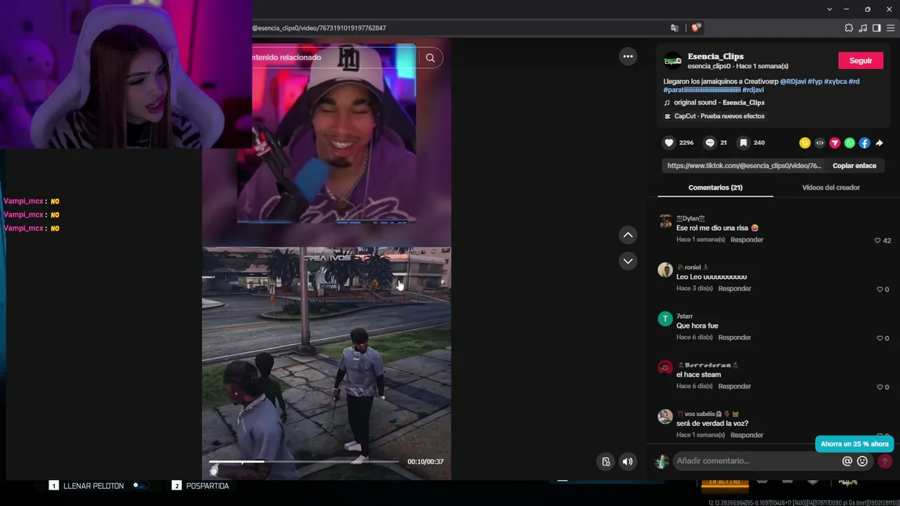
Task: Get the embed code via the embed icon
Action: (x=820, y=143)
